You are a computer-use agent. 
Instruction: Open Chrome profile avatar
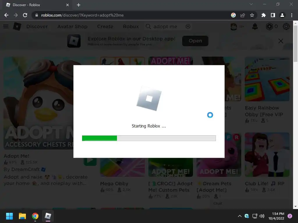(x=282, y=15)
